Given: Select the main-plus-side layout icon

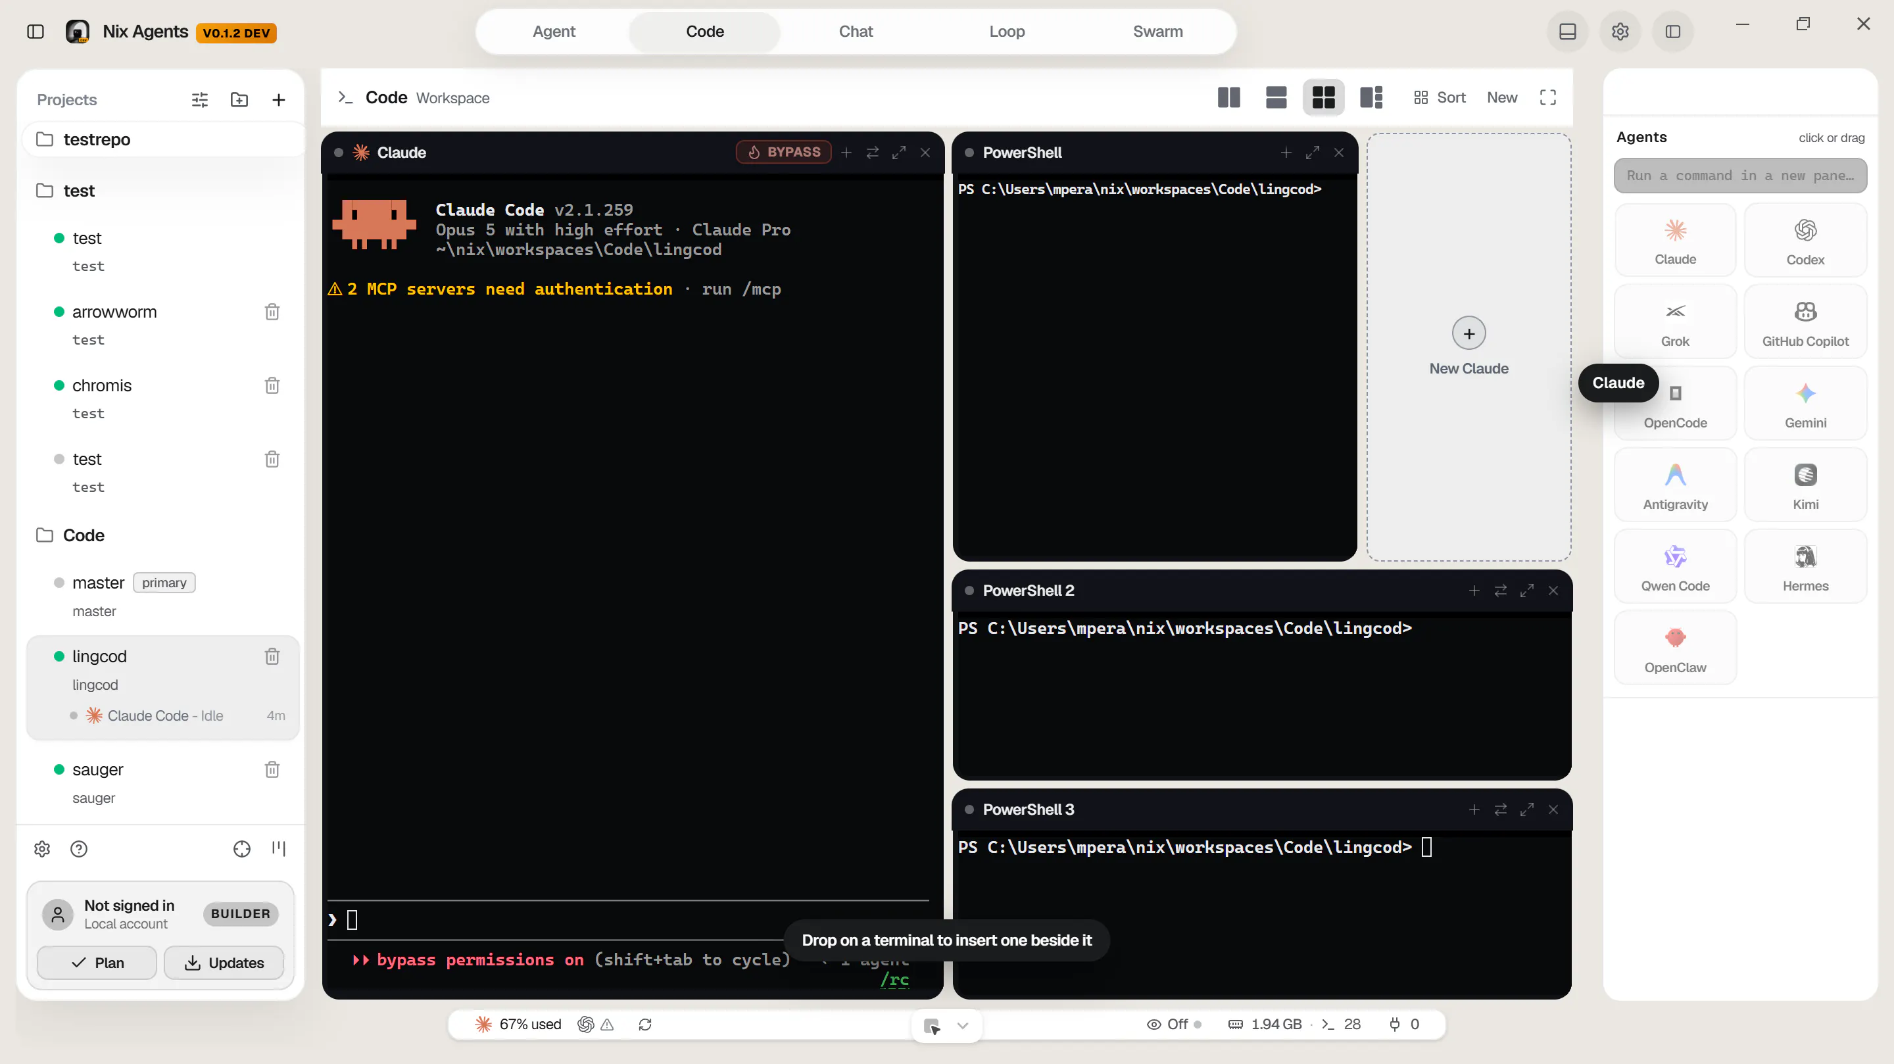Looking at the screenshot, I should coord(1371,98).
